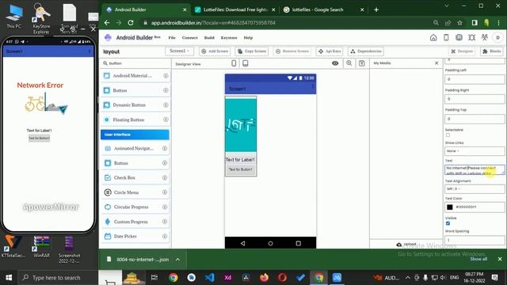Viewport: 507px width, 285px height.
Task: Switch to Designer view button
Action: point(462,51)
